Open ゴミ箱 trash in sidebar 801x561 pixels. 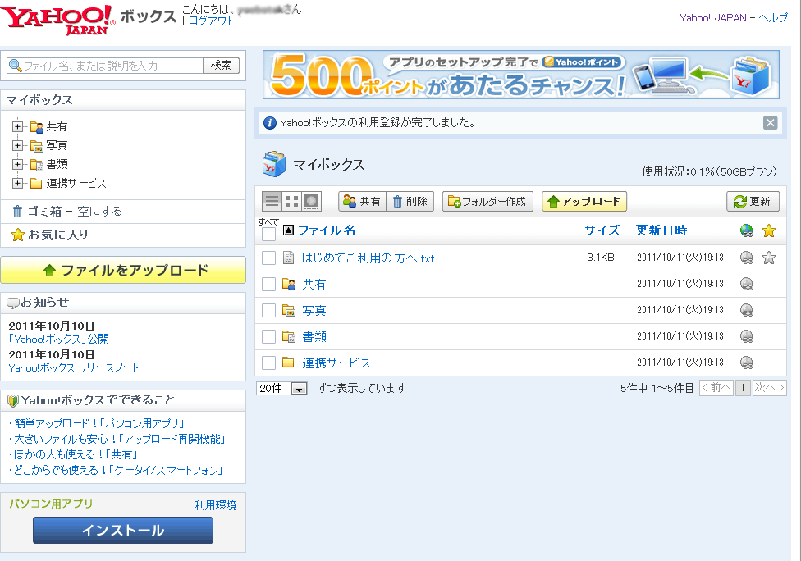pyautogui.click(x=44, y=211)
